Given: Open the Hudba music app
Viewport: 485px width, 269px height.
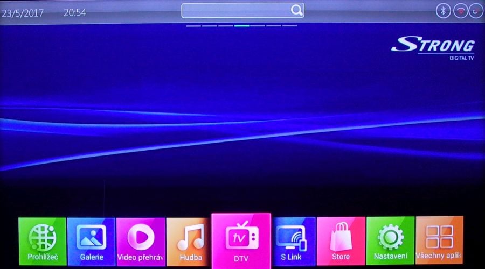Looking at the screenshot, I should [189, 242].
